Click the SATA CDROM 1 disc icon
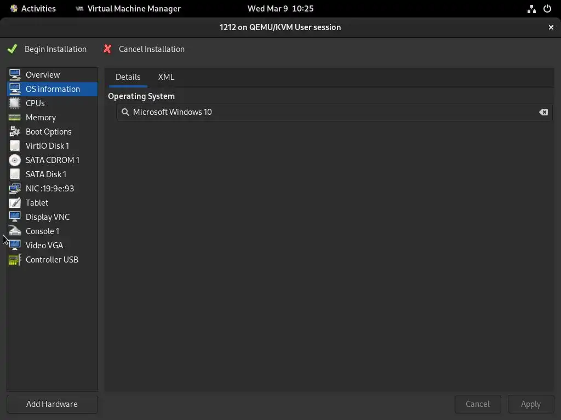 pyautogui.click(x=15, y=160)
